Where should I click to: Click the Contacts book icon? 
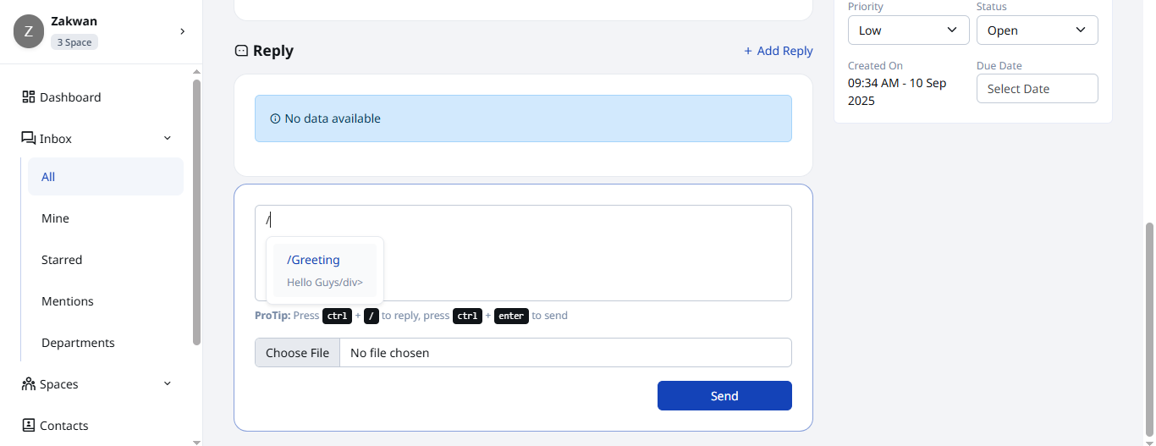(29, 426)
